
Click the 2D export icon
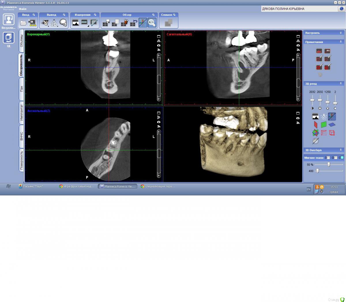coord(54,23)
